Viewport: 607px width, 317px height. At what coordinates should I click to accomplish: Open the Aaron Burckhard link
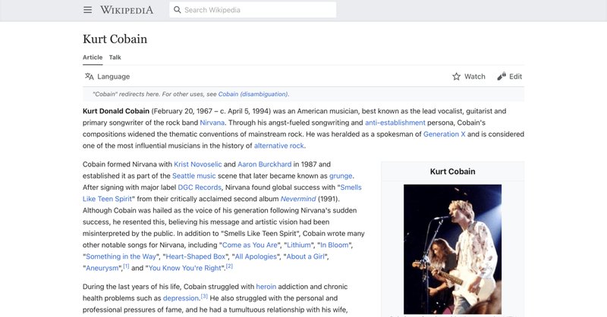(x=264, y=164)
